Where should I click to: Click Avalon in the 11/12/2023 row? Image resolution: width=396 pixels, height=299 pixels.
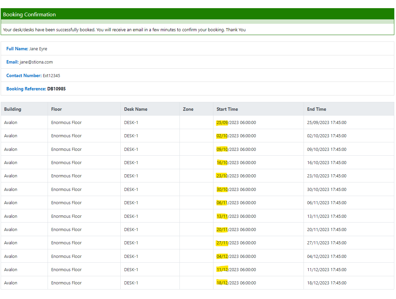tap(11, 270)
